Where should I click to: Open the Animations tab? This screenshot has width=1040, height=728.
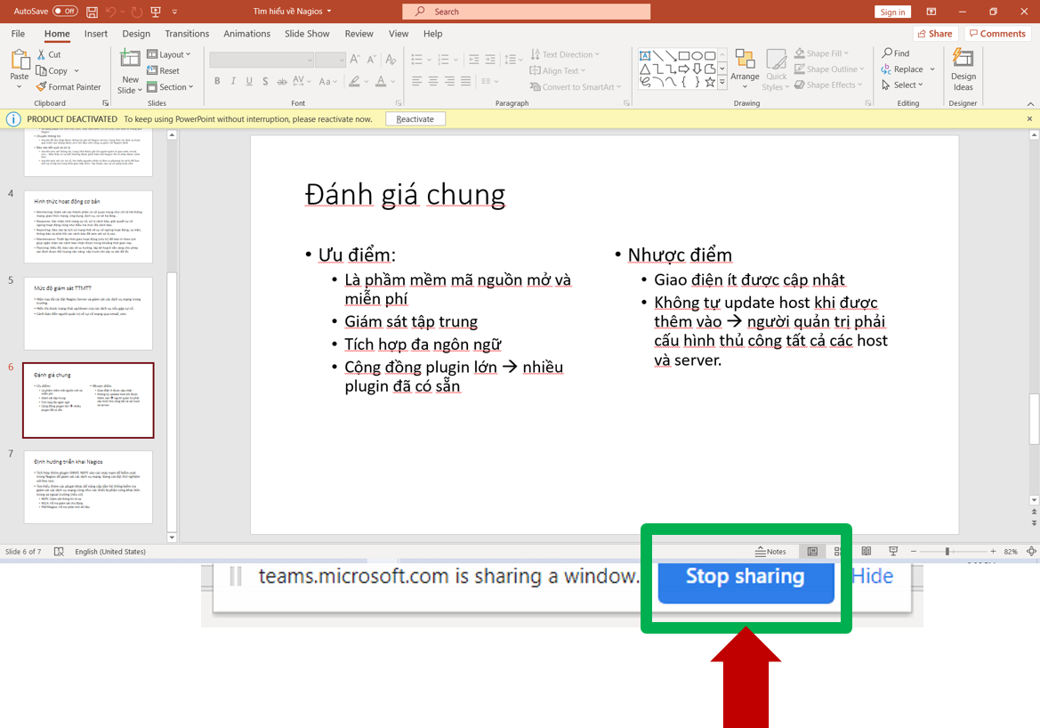pyautogui.click(x=246, y=34)
